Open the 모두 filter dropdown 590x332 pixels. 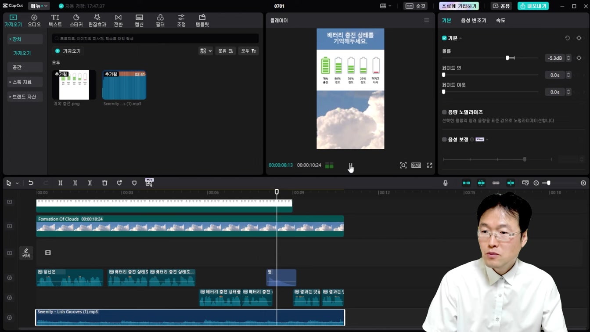tap(248, 51)
